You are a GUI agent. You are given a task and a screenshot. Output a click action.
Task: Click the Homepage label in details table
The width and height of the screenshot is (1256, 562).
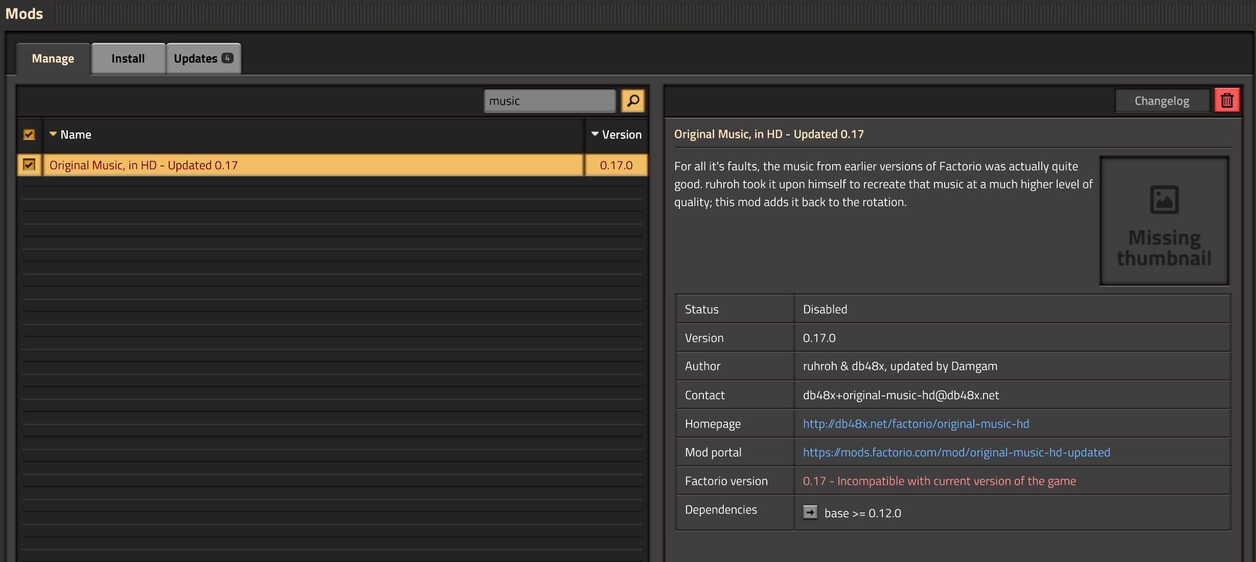tap(713, 424)
